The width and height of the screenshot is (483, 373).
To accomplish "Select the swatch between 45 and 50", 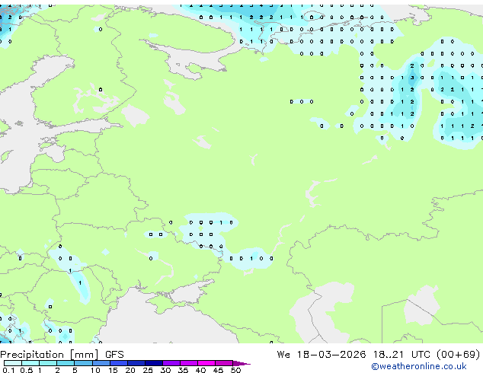I will pos(224,363).
